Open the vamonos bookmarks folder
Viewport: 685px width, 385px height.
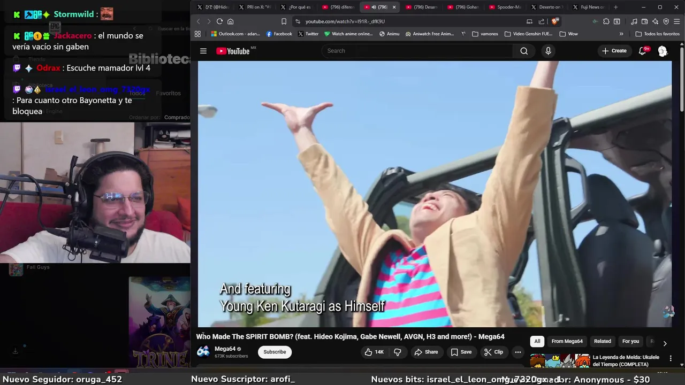[485, 34]
